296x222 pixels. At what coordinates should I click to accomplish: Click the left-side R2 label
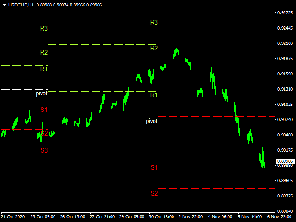[x=44, y=52]
